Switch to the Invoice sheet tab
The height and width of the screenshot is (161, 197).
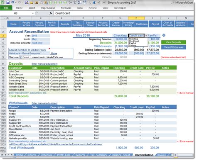pyautogui.click(x=161, y=155)
